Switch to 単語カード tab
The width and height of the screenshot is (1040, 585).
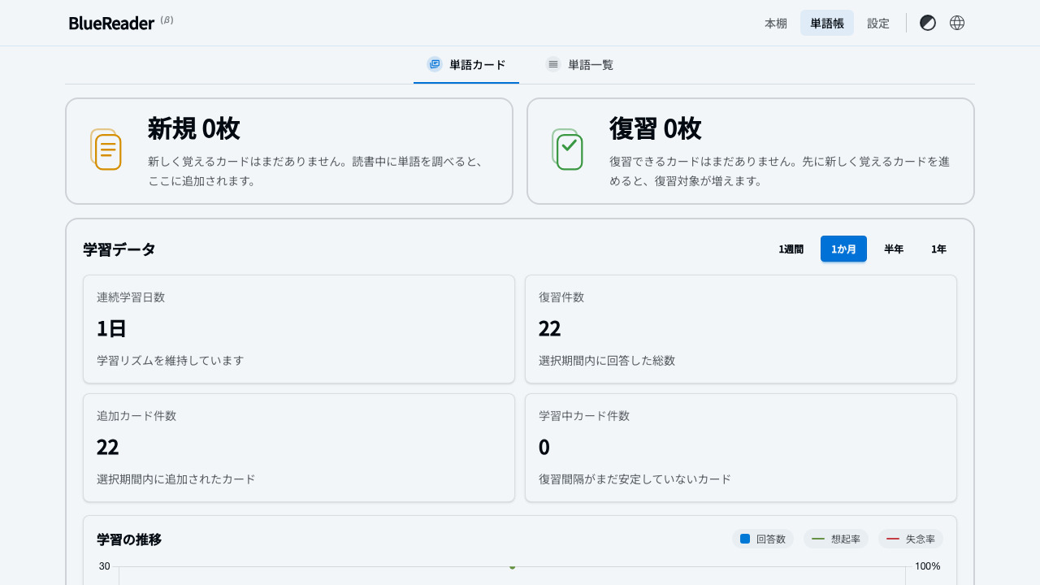[466, 65]
